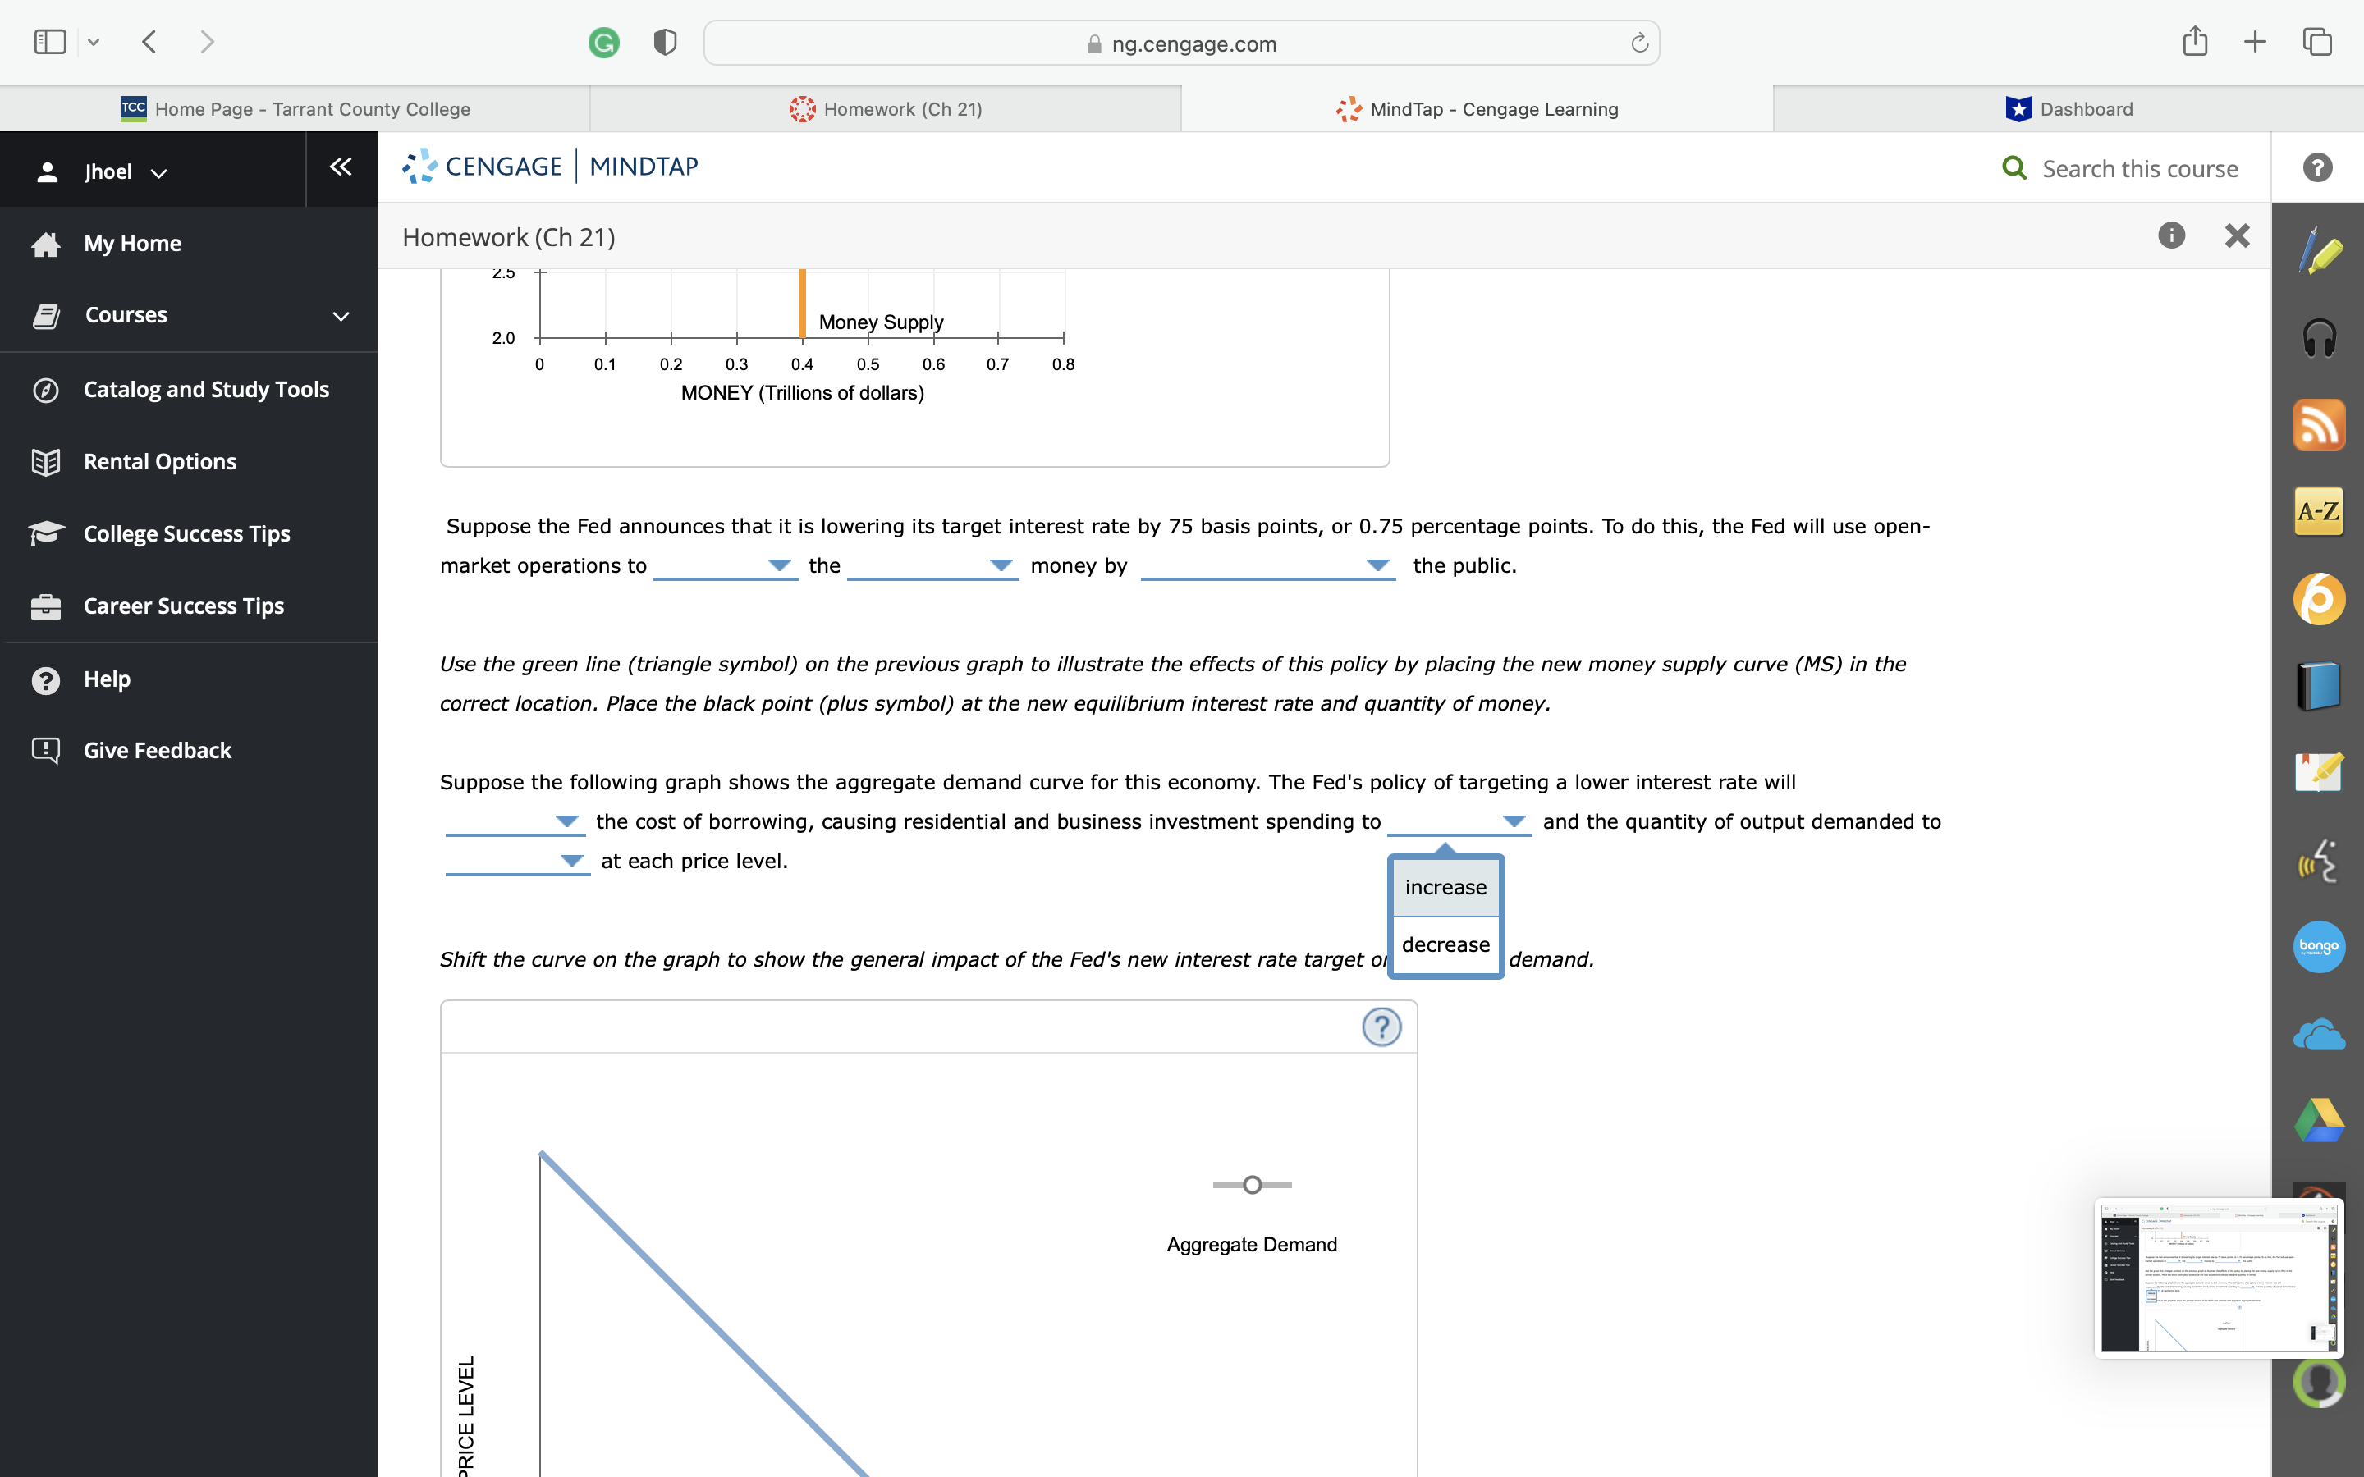Open the orange RSS feed app
Image resolution: width=2364 pixels, height=1477 pixels.
pyautogui.click(x=2319, y=425)
